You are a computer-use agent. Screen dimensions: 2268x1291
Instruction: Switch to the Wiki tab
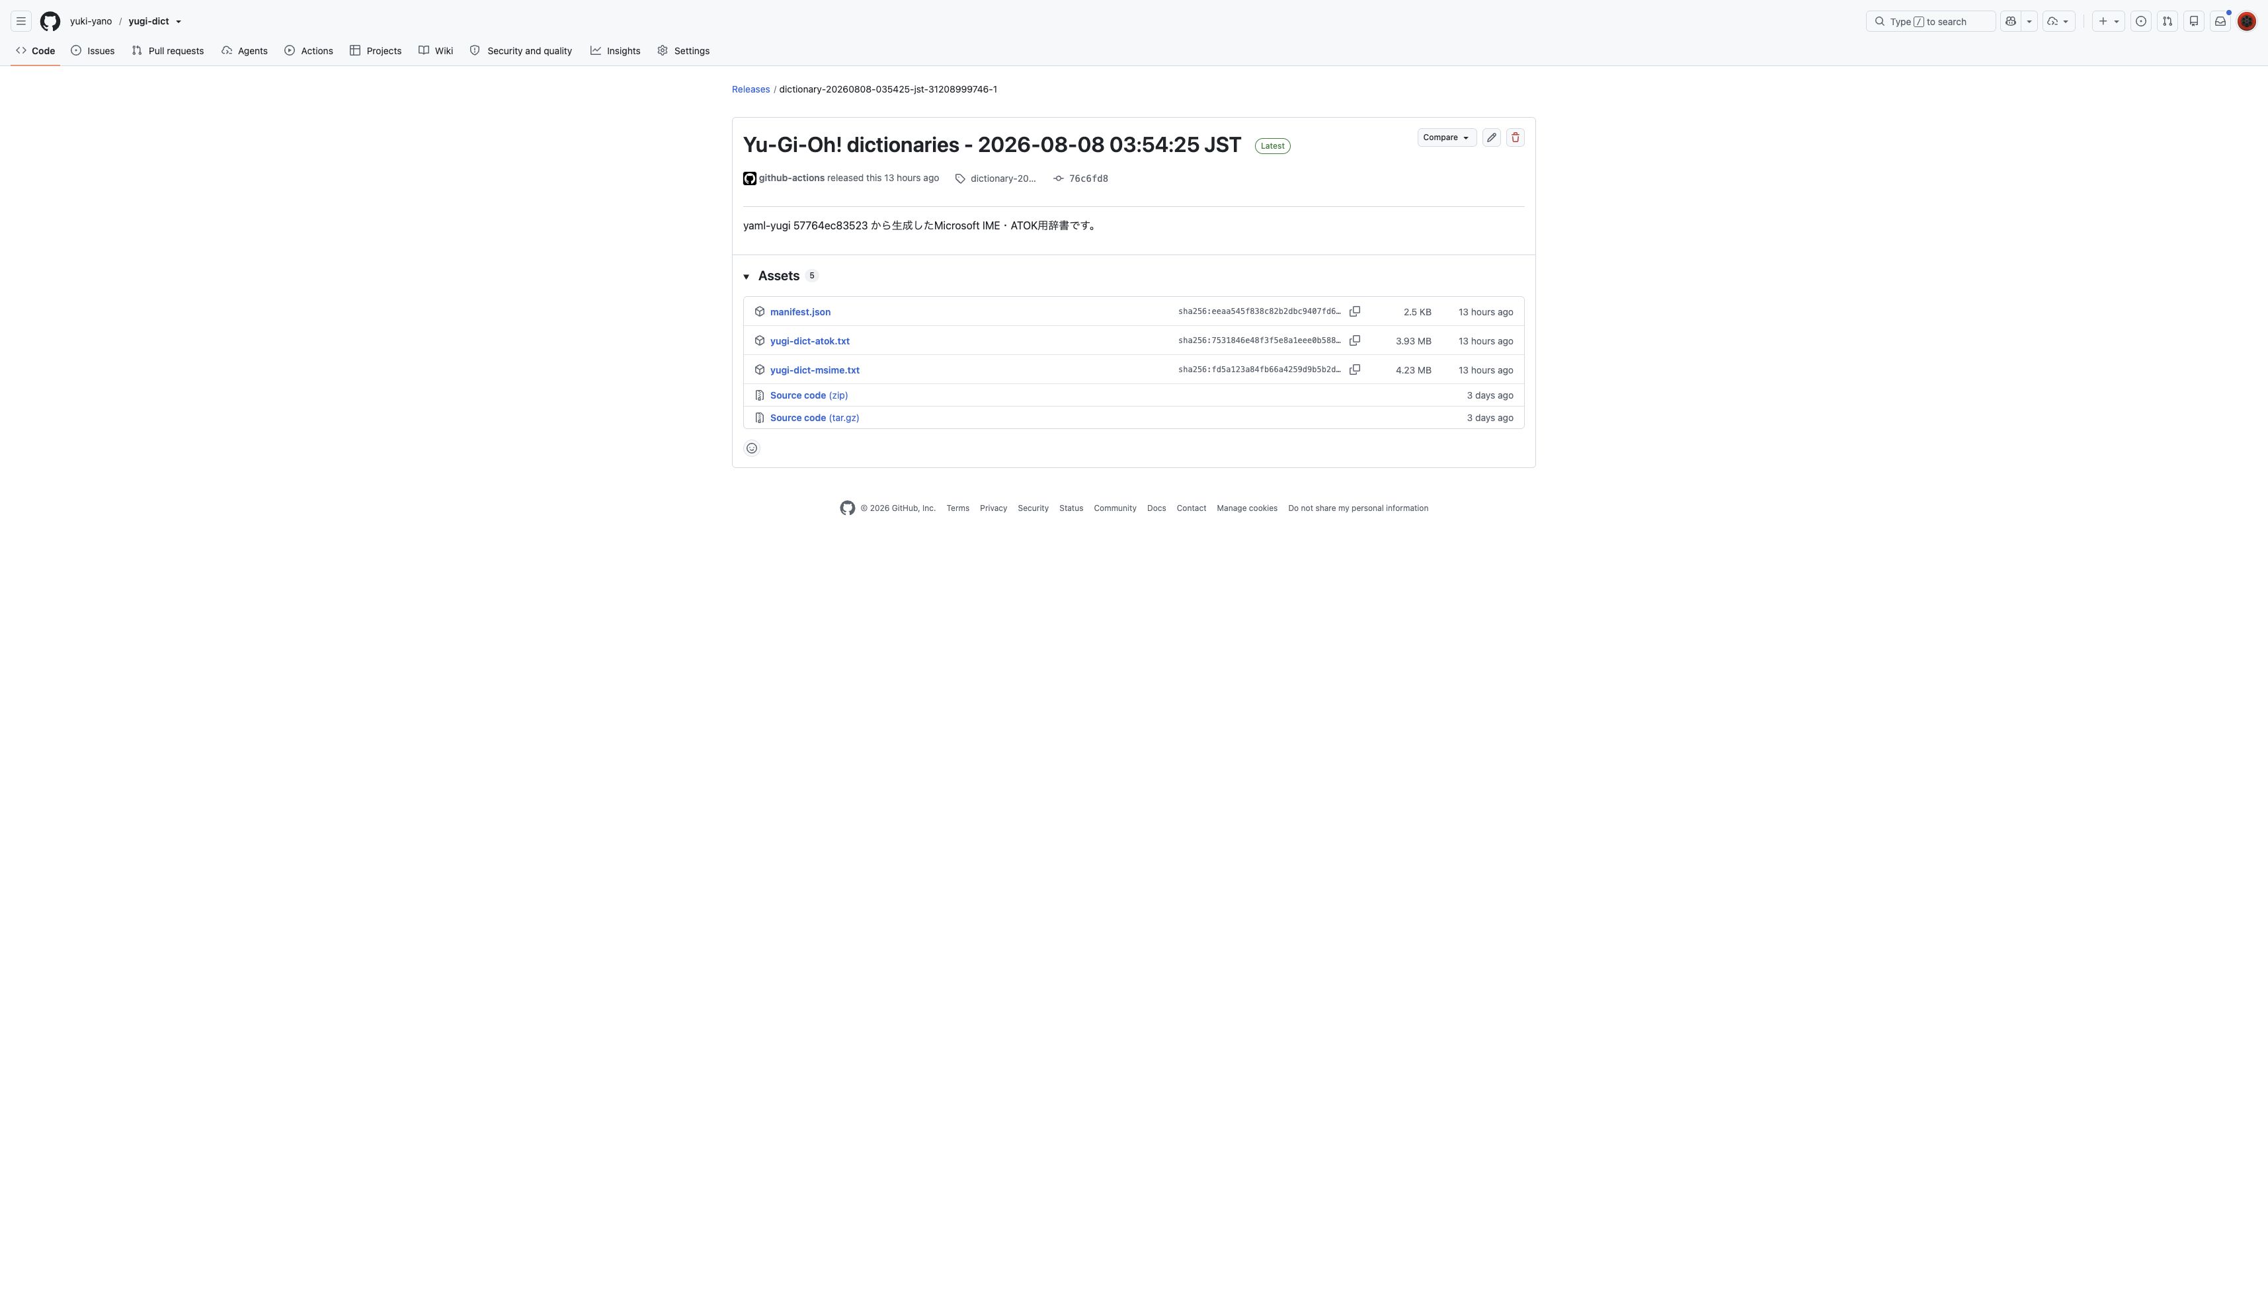[x=436, y=50]
